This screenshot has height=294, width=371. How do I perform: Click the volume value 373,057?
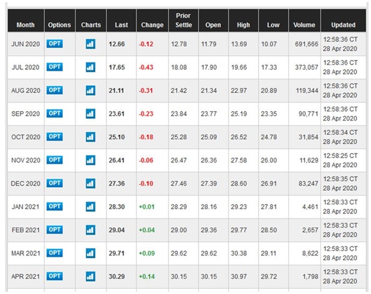click(306, 67)
